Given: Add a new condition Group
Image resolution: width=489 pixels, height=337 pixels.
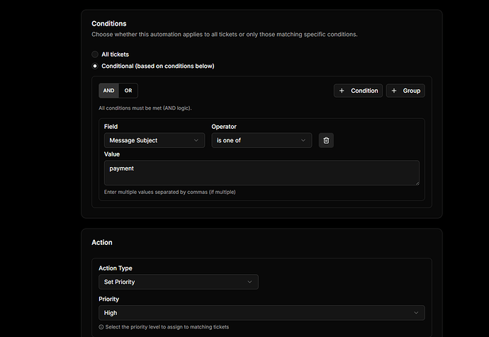Looking at the screenshot, I should 405,91.
